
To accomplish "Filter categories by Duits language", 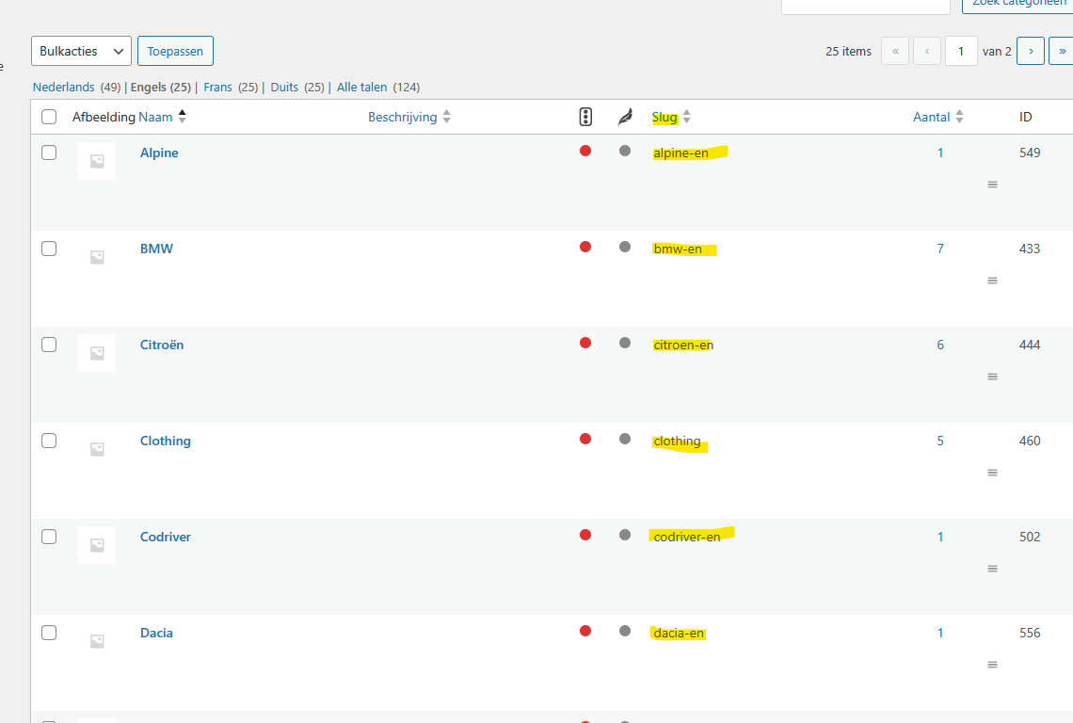I will click(x=284, y=87).
